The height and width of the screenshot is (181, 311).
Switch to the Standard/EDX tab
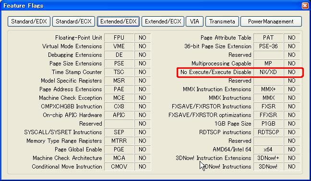[x=29, y=21]
